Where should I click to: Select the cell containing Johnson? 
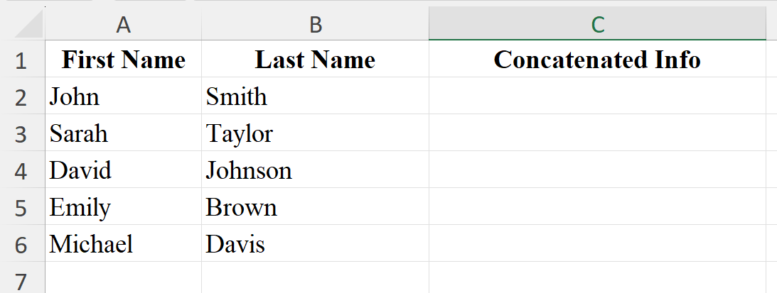[x=315, y=170]
